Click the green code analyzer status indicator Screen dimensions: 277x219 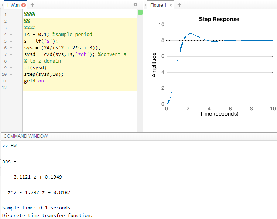(140, 12)
